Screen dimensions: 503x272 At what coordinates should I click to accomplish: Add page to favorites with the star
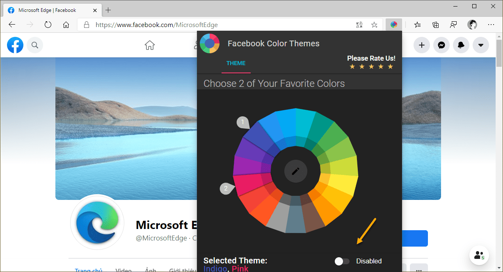pyautogui.click(x=374, y=25)
